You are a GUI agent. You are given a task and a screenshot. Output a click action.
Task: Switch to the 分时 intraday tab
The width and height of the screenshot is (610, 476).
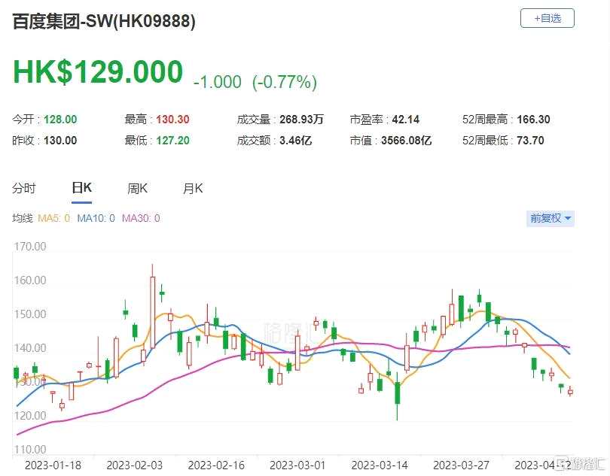24,189
